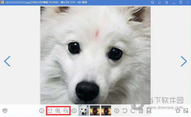Go to previous thumbnail with circled left arrow
The height and width of the screenshot is (117, 191).
point(74,111)
